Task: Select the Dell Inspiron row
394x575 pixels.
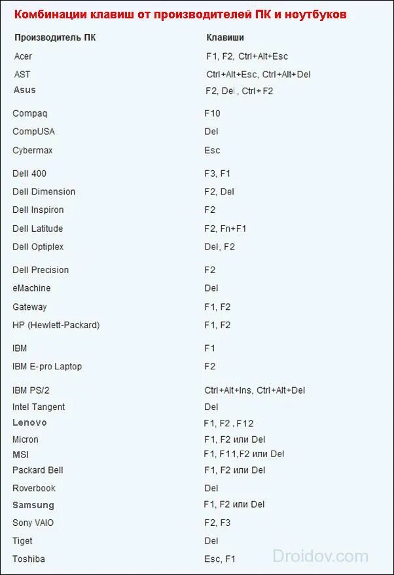Action: pyautogui.click(x=38, y=210)
